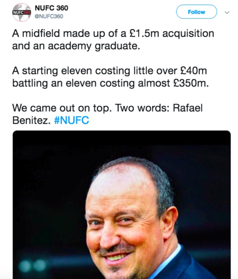This screenshot has height=279, width=238.
Task: Click the word "acquisition" in the tweet
Action: pyautogui.click(x=189, y=34)
